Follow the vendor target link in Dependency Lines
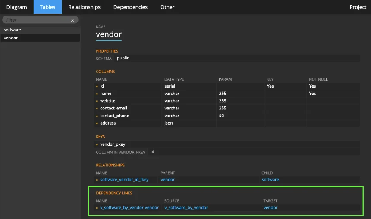Screen dimensions: 371x219 click(270, 207)
